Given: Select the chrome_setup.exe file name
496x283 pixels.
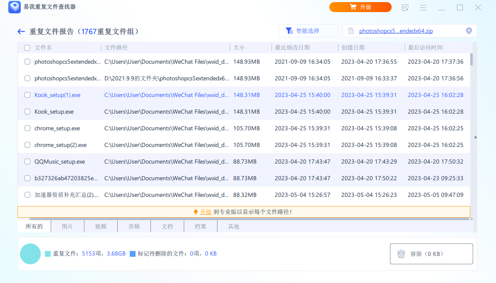Looking at the screenshot, I should [x=57, y=128].
